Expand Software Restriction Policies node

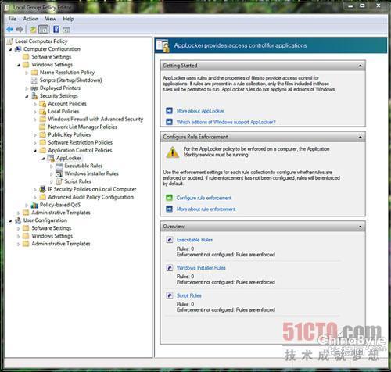[35, 143]
